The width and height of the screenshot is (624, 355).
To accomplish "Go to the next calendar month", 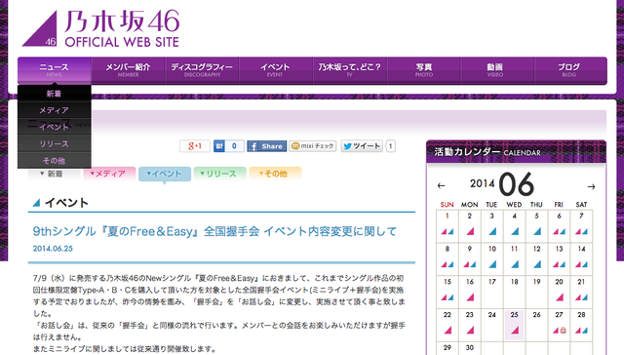I will pyautogui.click(x=592, y=186).
